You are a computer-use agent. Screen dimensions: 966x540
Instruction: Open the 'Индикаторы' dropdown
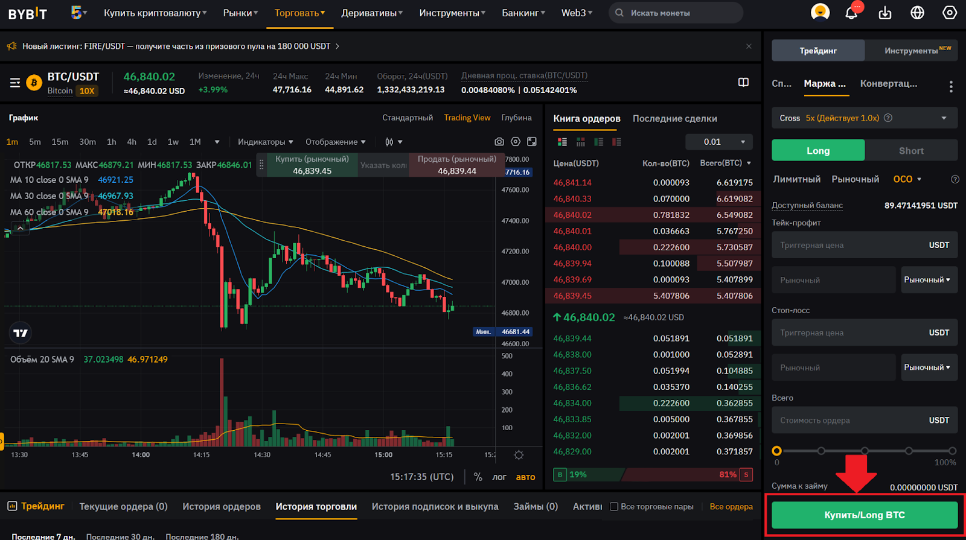click(x=265, y=142)
